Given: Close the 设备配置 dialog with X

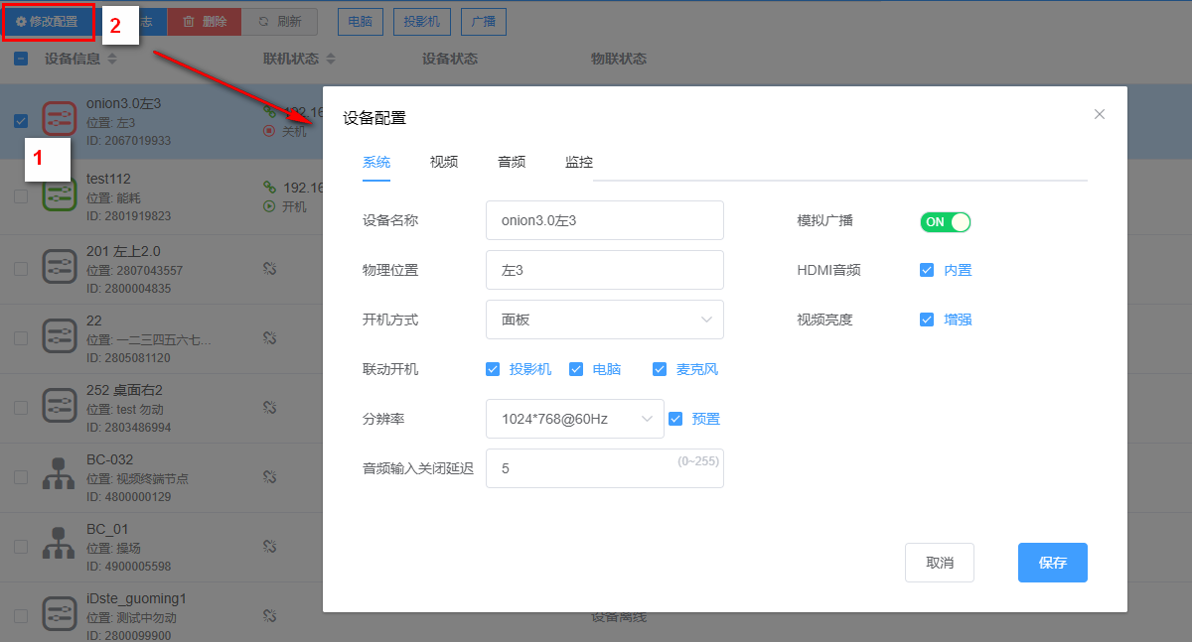Looking at the screenshot, I should 1100,114.
